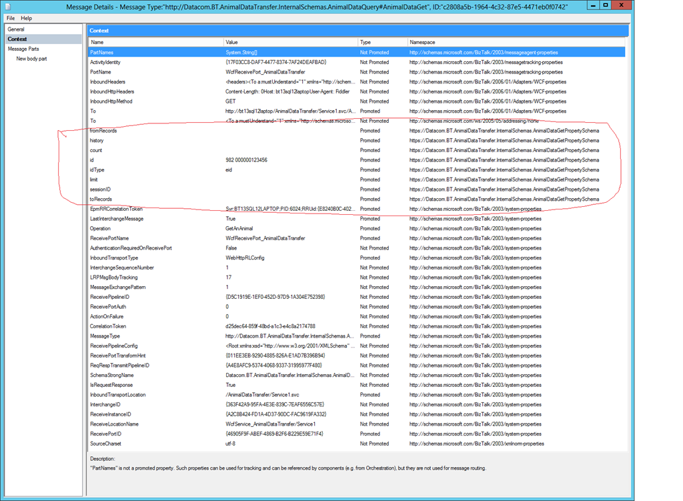Open the New body part node
683x501 pixels.
(x=31, y=59)
